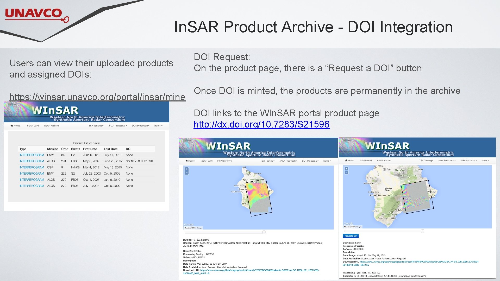Click the DOI column header
This screenshot has width=500, height=281.
(x=129, y=149)
